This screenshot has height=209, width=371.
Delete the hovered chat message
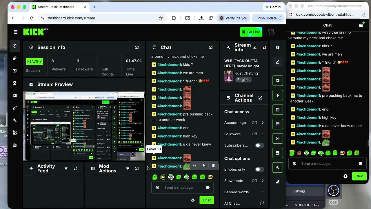tap(213, 165)
